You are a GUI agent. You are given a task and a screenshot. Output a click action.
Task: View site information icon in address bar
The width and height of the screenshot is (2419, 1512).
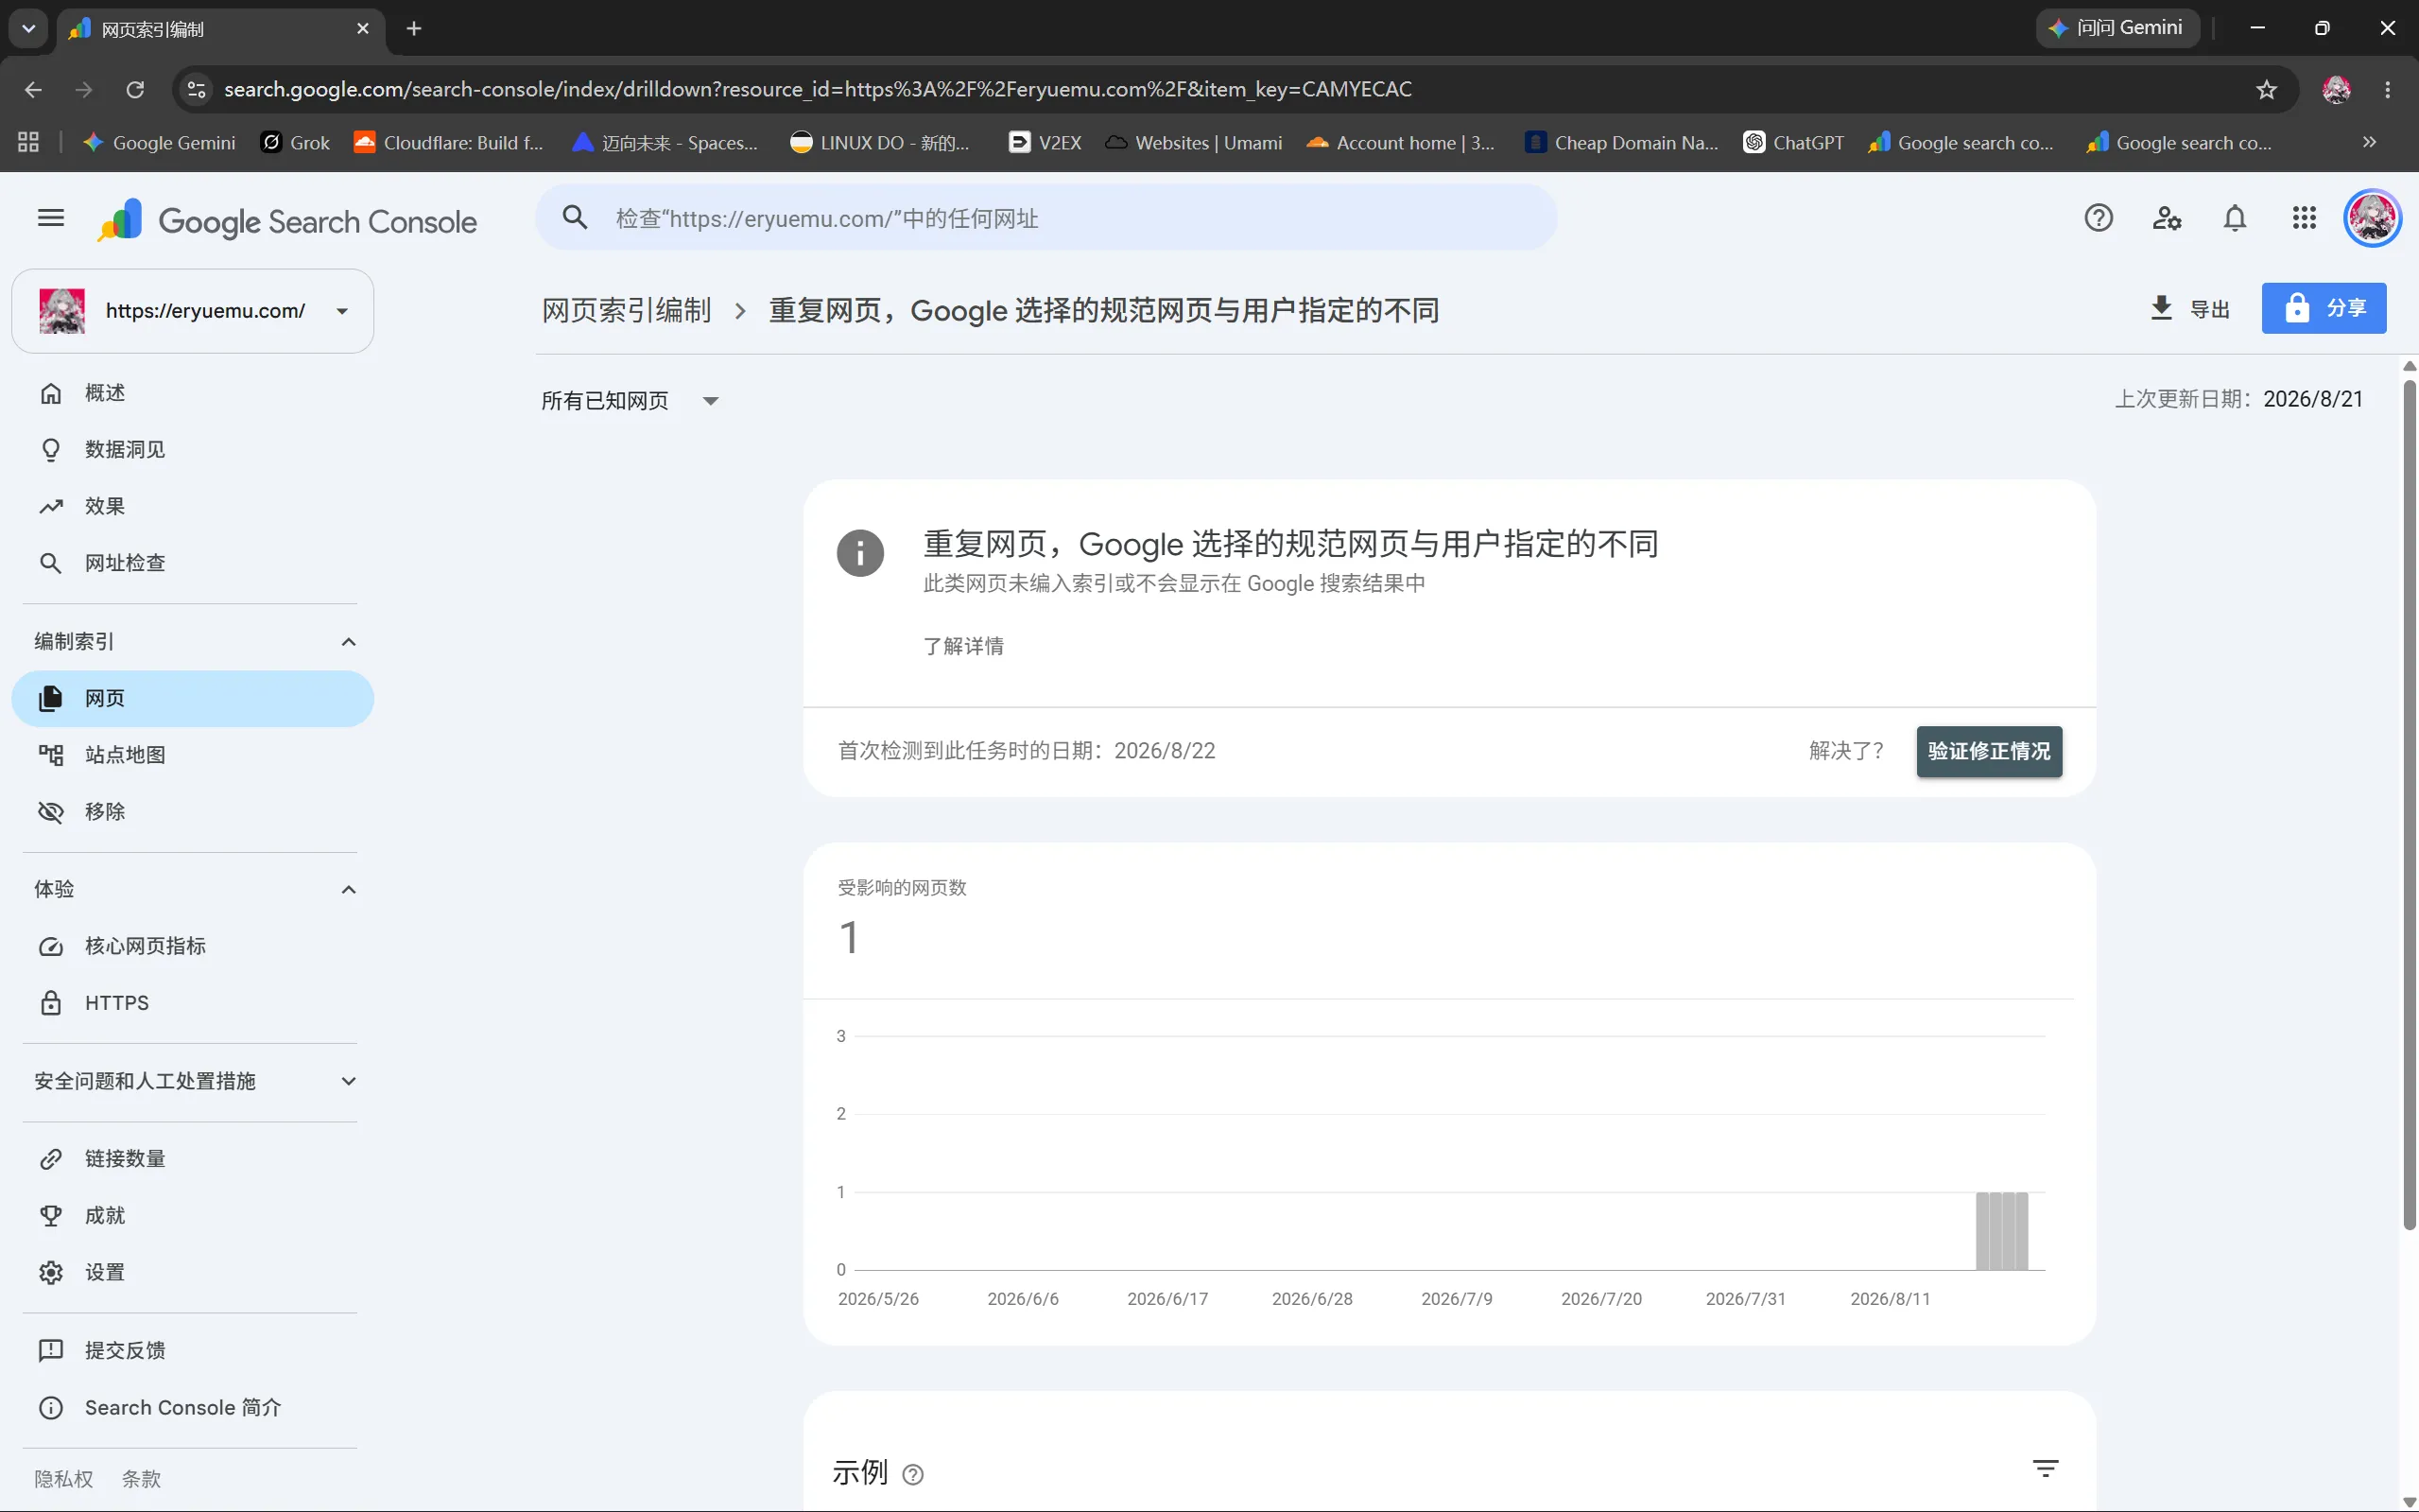[x=197, y=90]
